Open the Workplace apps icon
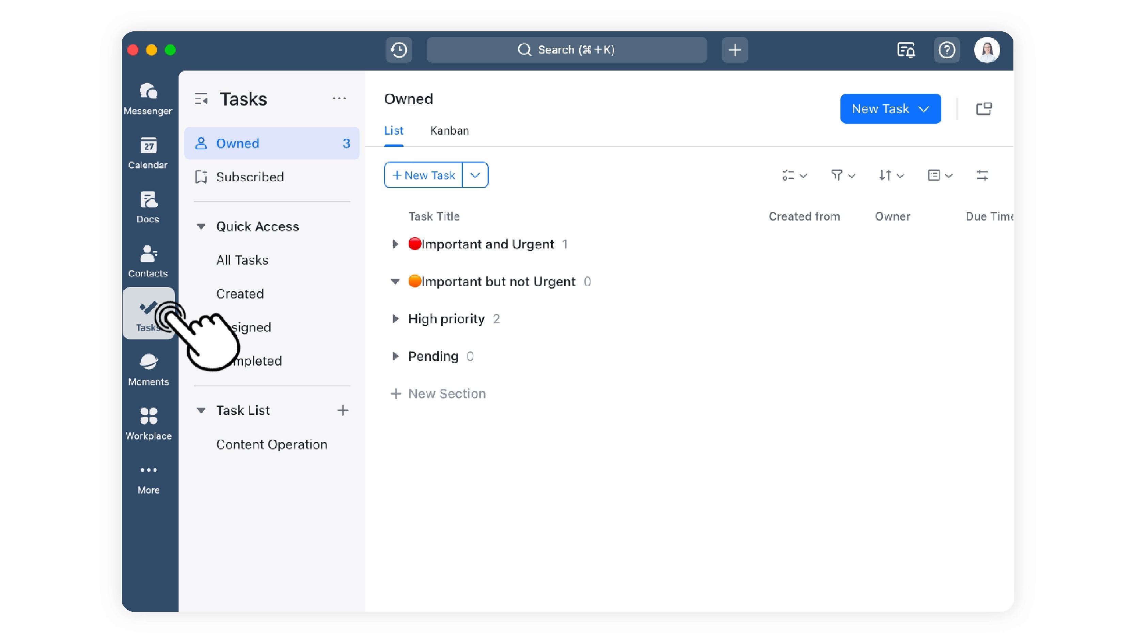The height and width of the screenshot is (639, 1135). (x=148, y=424)
